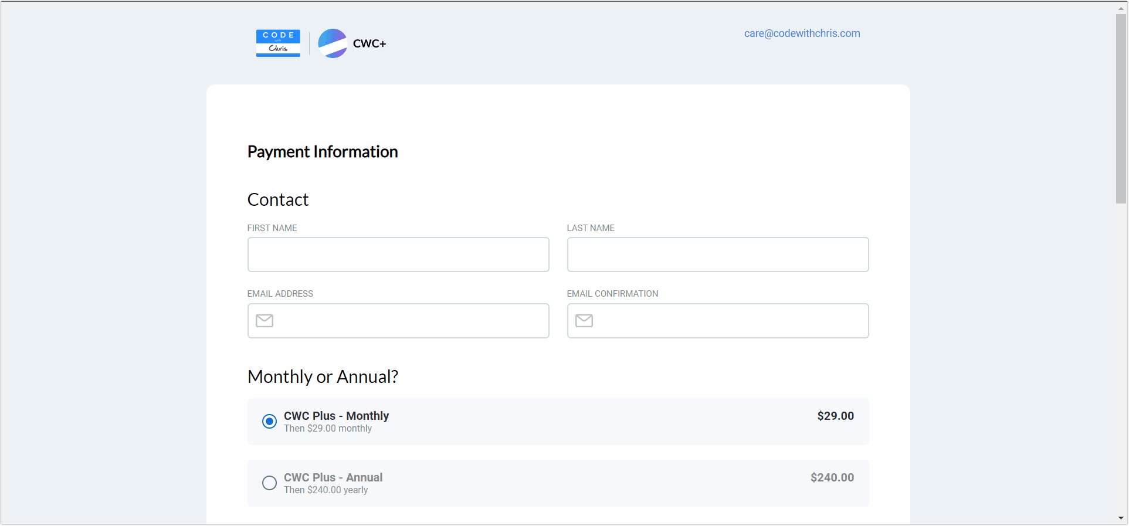Click the 'Monthly or Annual?' heading
The image size is (1129, 526).
(323, 376)
